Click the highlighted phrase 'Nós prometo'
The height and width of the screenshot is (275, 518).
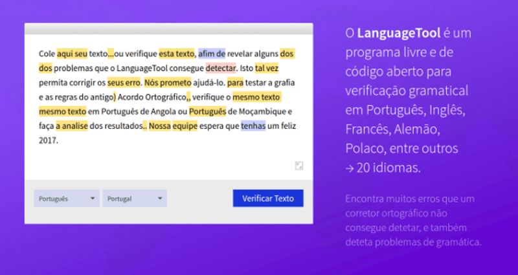tap(168, 83)
